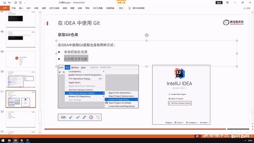Open Ribbon Display Options icon
The width and height of the screenshot is (254, 143).
coord(227,3)
